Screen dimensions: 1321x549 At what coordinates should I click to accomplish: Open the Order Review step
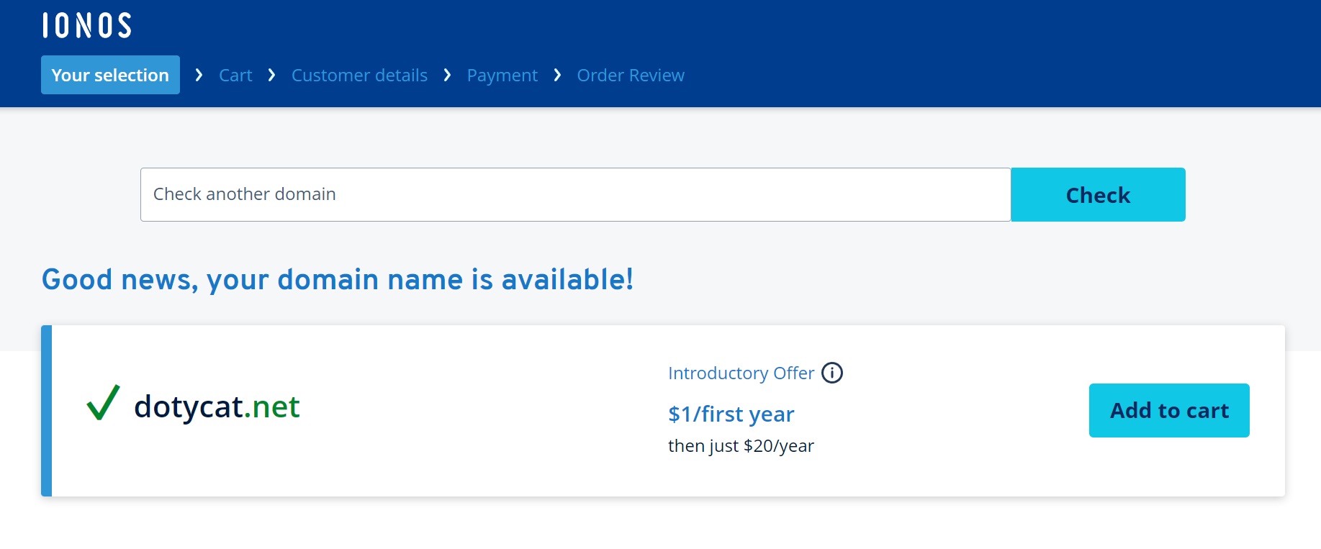631,76
